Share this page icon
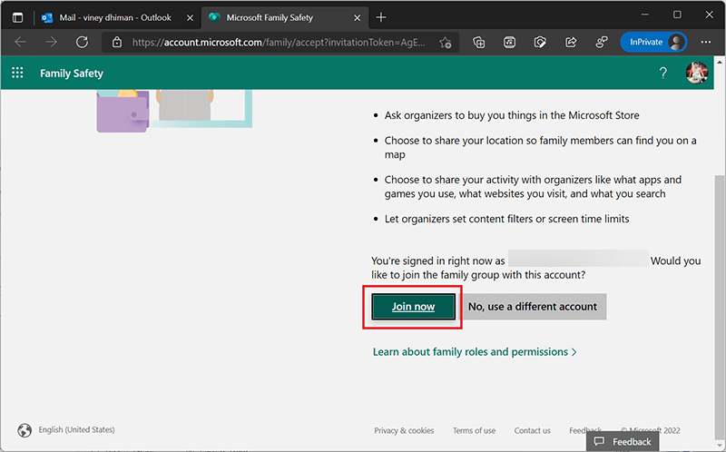This screenshot has height=452, width=726. coord(571,42)
